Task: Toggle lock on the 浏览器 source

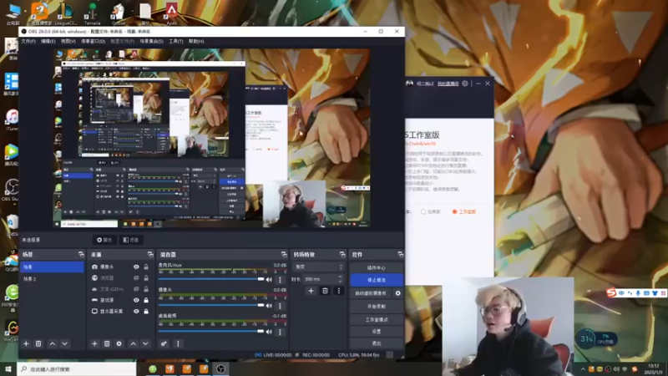Action: 146,278
